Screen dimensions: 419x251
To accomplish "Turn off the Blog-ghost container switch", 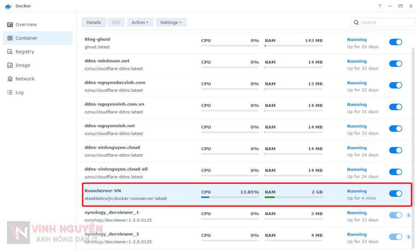I will [395, 42].
